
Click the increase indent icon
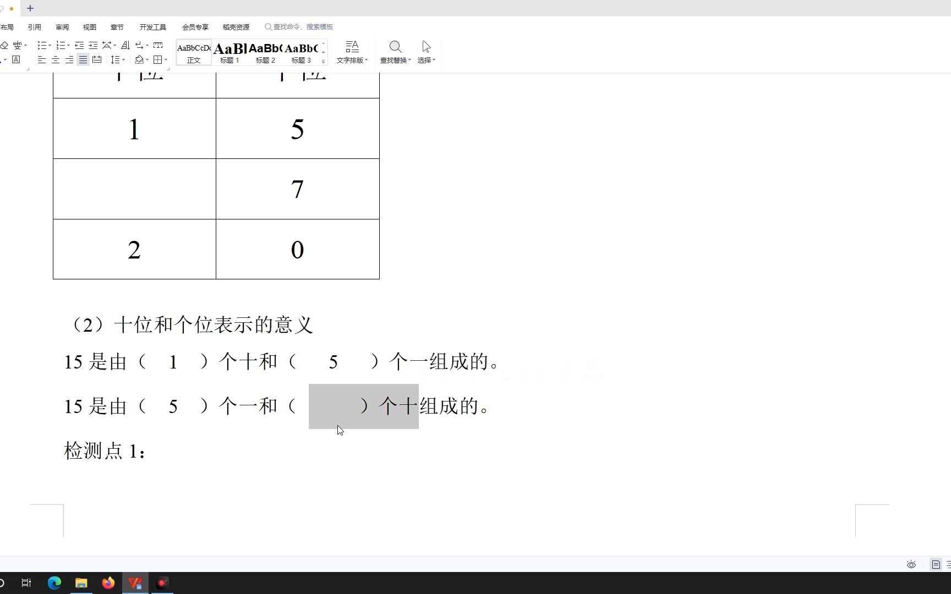coord(93,45)
